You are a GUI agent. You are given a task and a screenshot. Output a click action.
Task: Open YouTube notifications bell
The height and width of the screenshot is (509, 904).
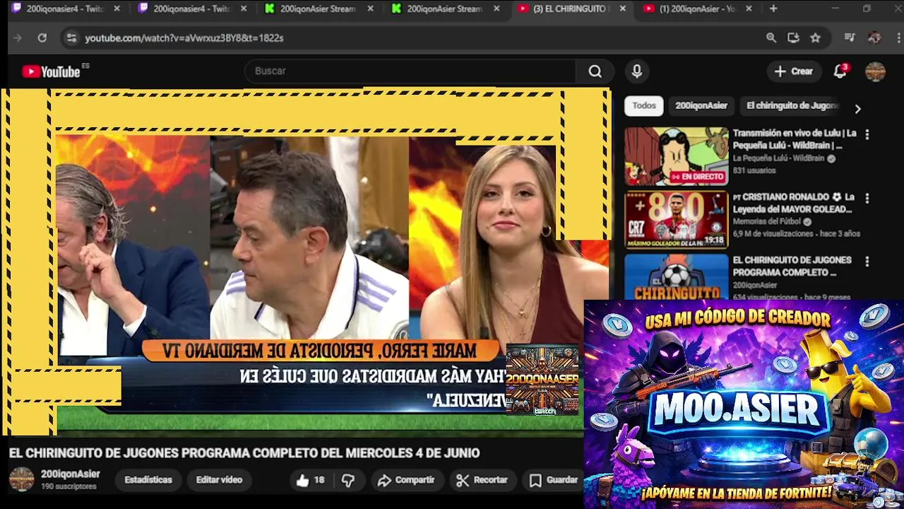tap(840, 71)
